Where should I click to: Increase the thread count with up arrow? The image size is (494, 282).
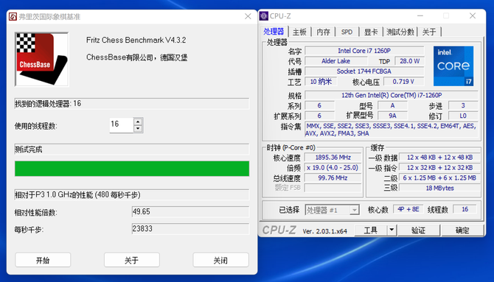(x=138, y=121)
